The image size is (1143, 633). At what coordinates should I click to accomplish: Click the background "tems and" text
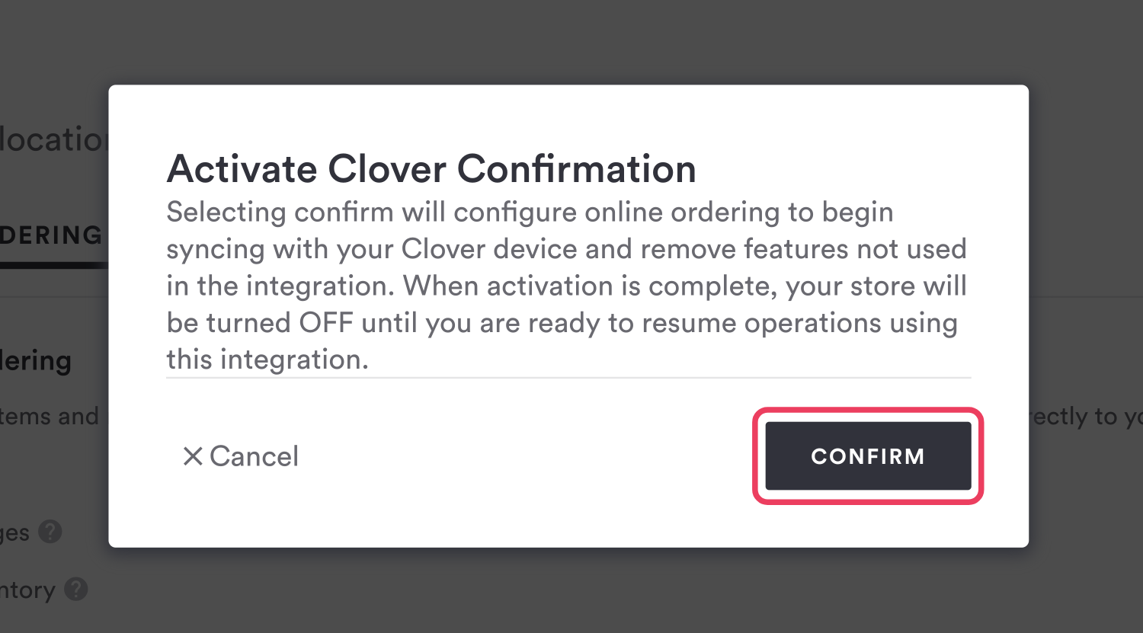coord(50,416)
